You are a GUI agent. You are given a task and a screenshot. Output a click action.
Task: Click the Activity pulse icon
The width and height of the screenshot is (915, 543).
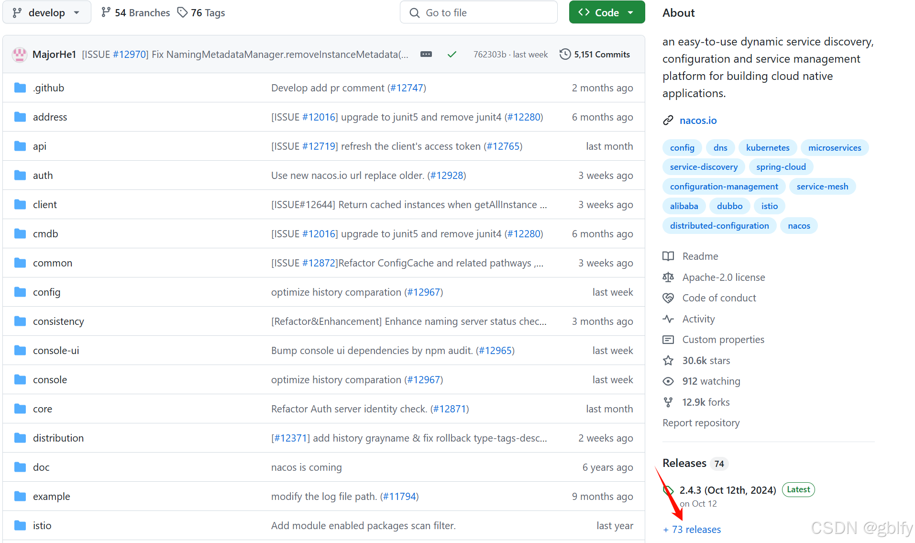(668, 319)
